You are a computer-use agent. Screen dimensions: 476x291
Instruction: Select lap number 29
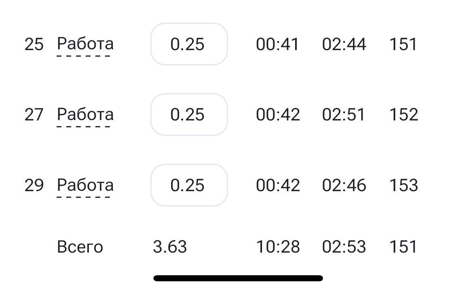click(34, 185)
